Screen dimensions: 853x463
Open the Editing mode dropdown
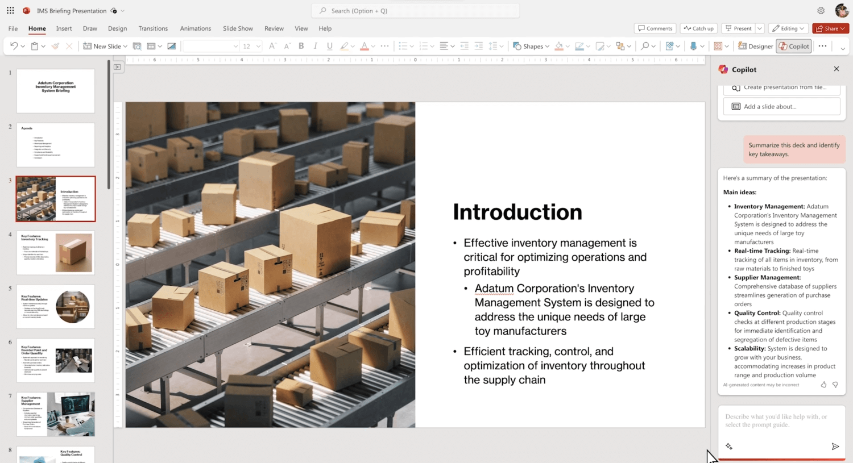point(789,28)
